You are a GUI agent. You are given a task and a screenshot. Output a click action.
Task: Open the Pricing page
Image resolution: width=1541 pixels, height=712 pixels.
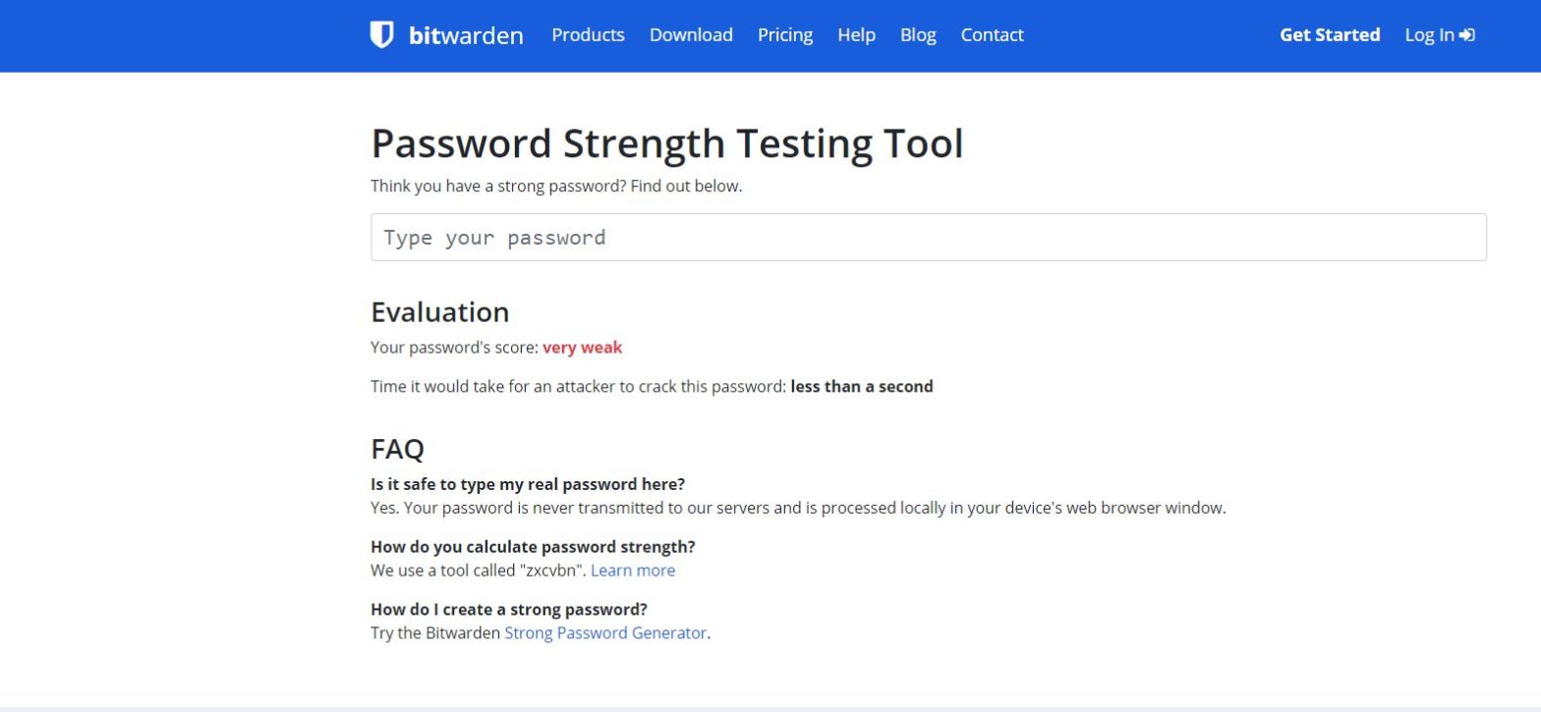785,34
